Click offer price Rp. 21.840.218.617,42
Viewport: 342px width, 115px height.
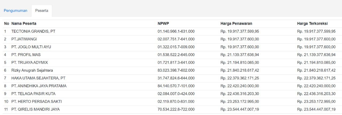[240, 70]
